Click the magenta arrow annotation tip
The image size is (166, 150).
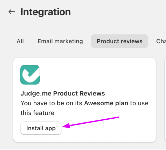tap(64, 127)
